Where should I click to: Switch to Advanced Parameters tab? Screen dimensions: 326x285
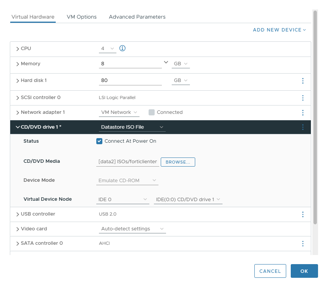(137, 17)
